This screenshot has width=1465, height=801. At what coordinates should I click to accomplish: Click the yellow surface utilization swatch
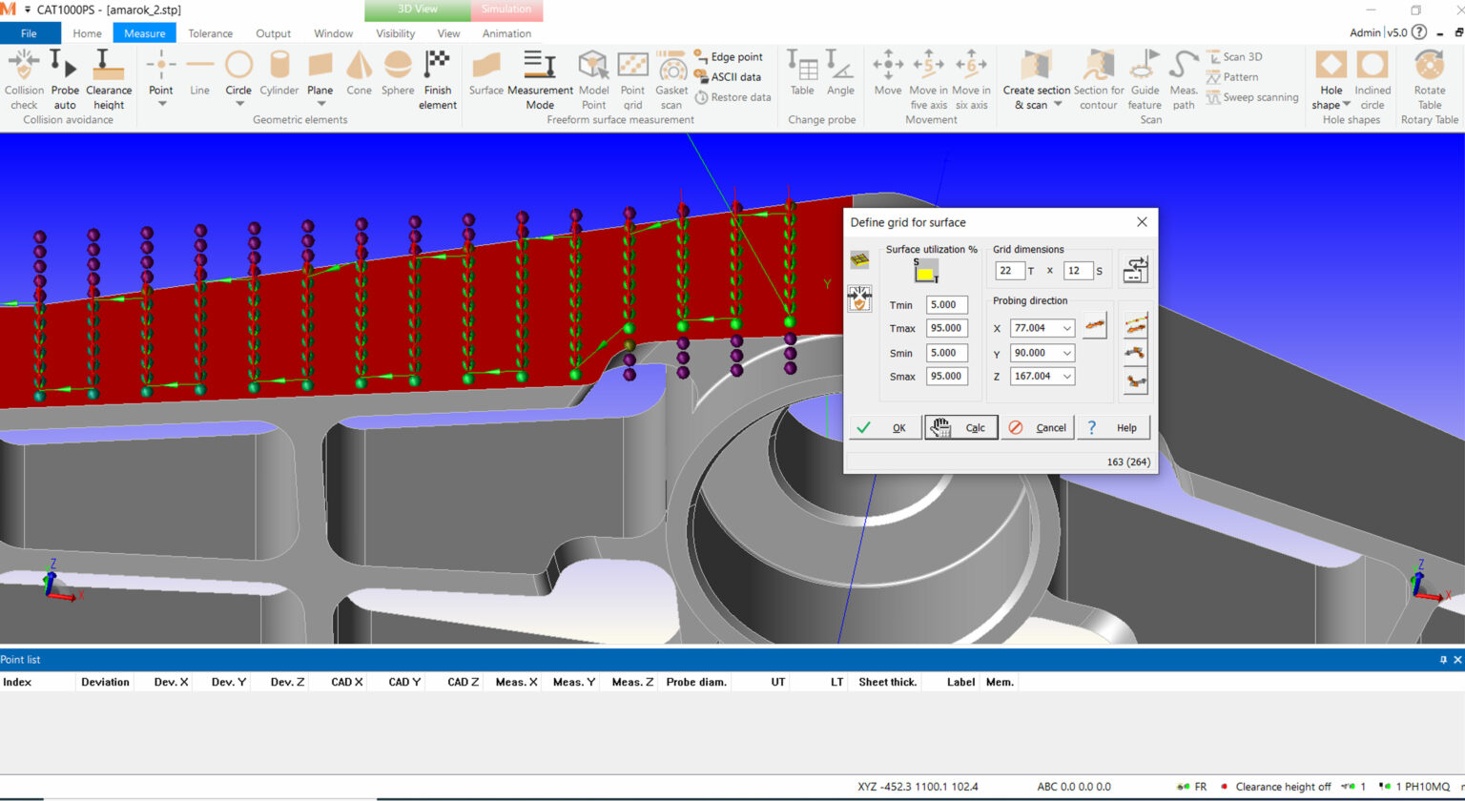coord(924,274)
